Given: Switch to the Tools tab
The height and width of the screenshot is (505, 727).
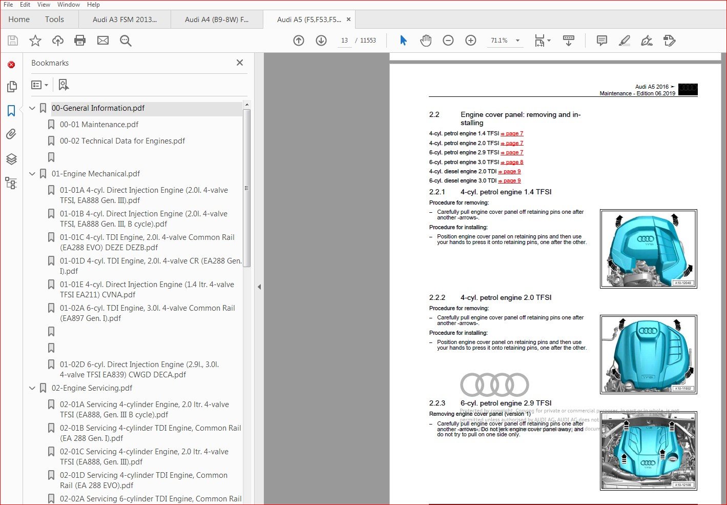Looking at the screenshot, I should [54, 19].
